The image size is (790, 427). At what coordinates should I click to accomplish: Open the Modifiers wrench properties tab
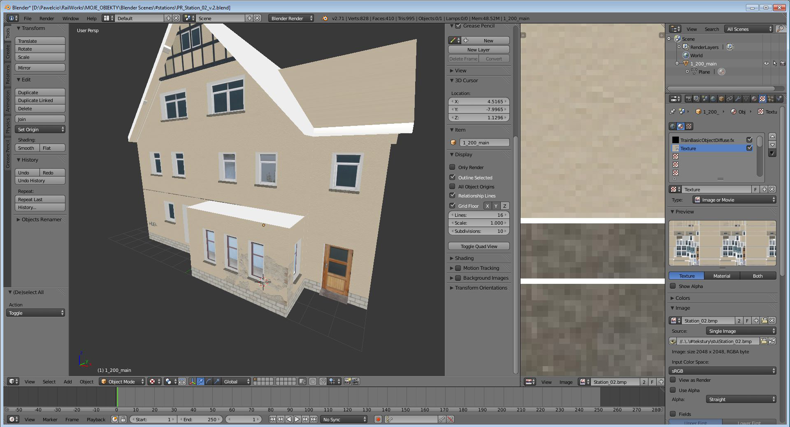[737, 99]
